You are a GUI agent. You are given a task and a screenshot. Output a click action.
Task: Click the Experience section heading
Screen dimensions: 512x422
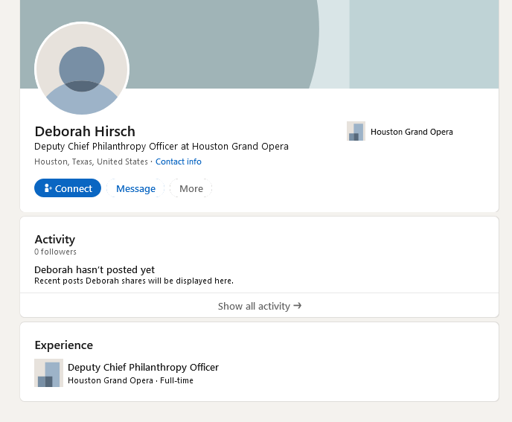[64, 345]
